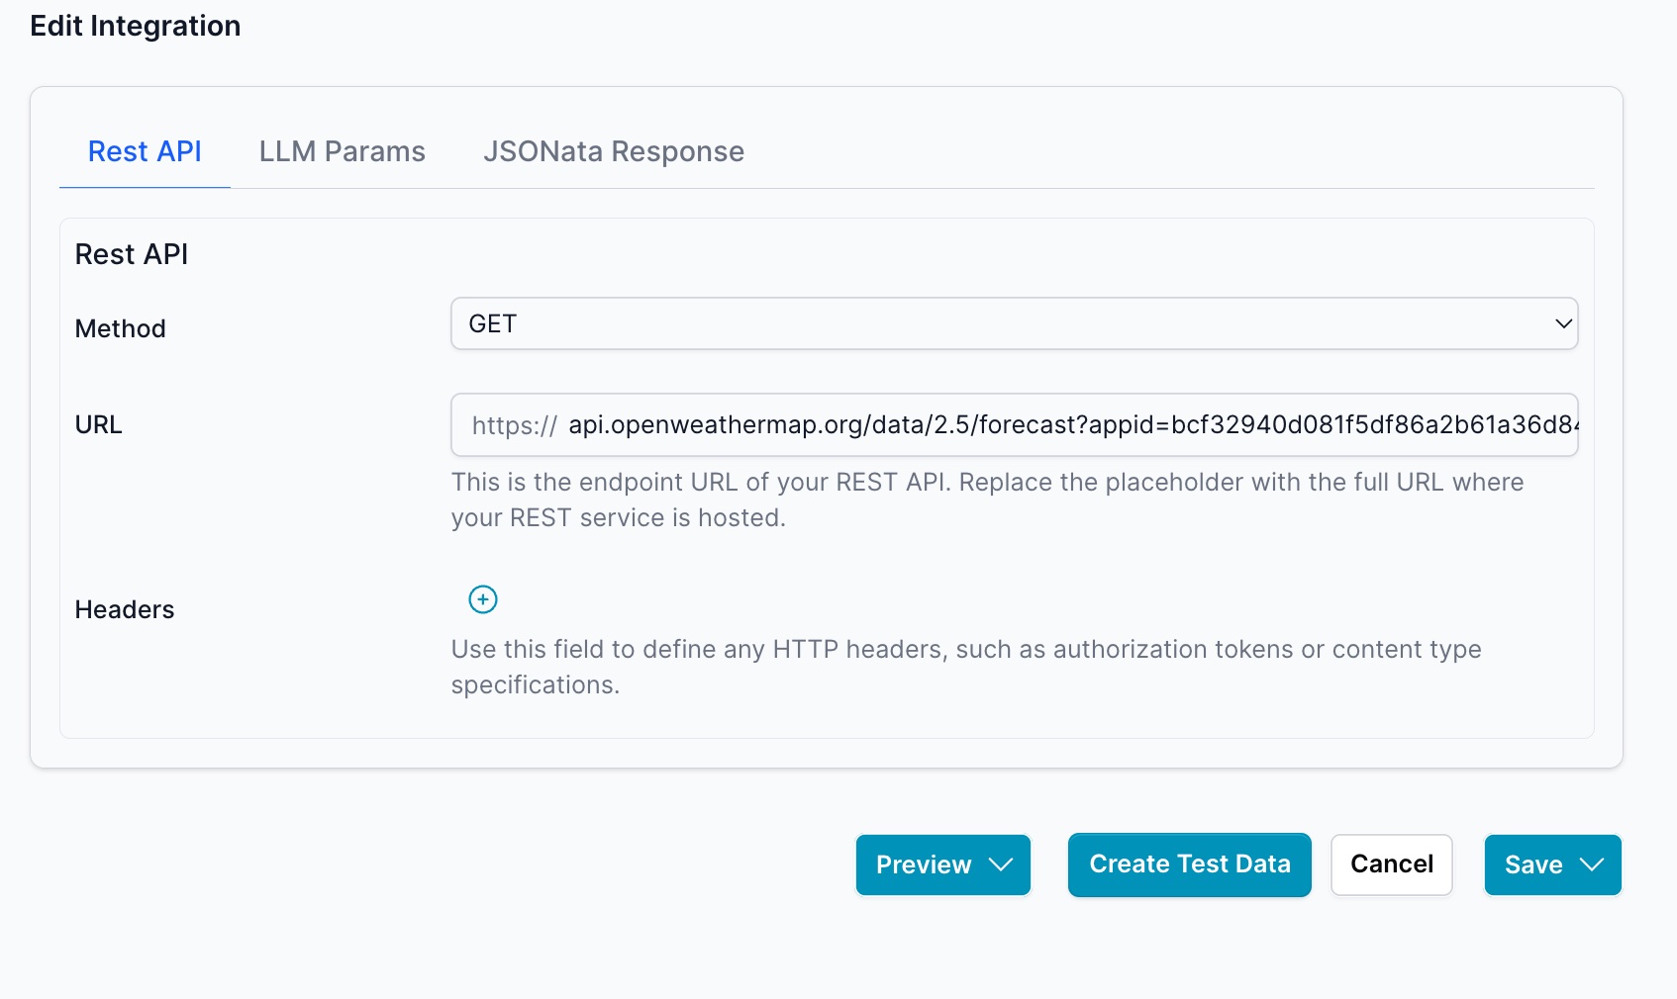Click the chevron on the Save button
1677x999 pixels.
[x=1592, y=864]
